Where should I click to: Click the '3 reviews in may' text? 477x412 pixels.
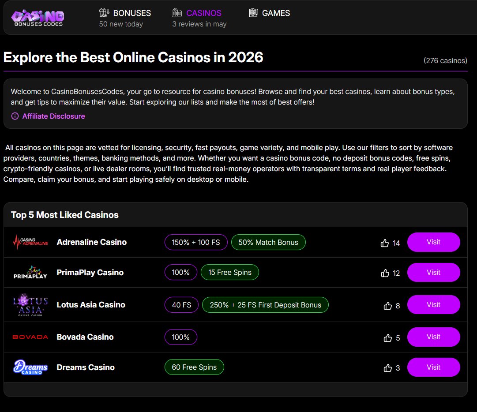(x=199, y=24)
